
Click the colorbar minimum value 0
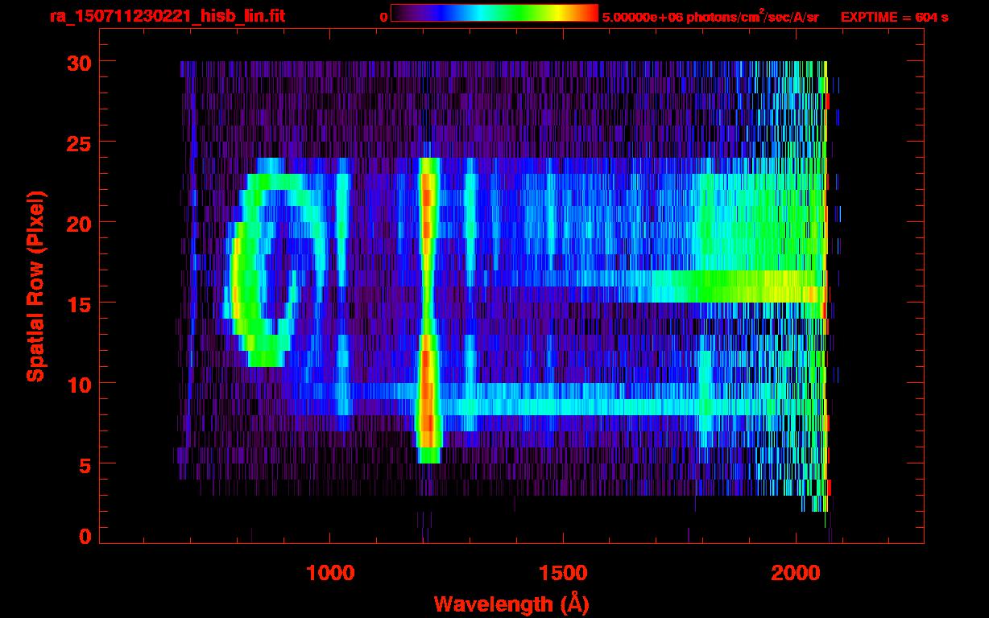[383, 17]
